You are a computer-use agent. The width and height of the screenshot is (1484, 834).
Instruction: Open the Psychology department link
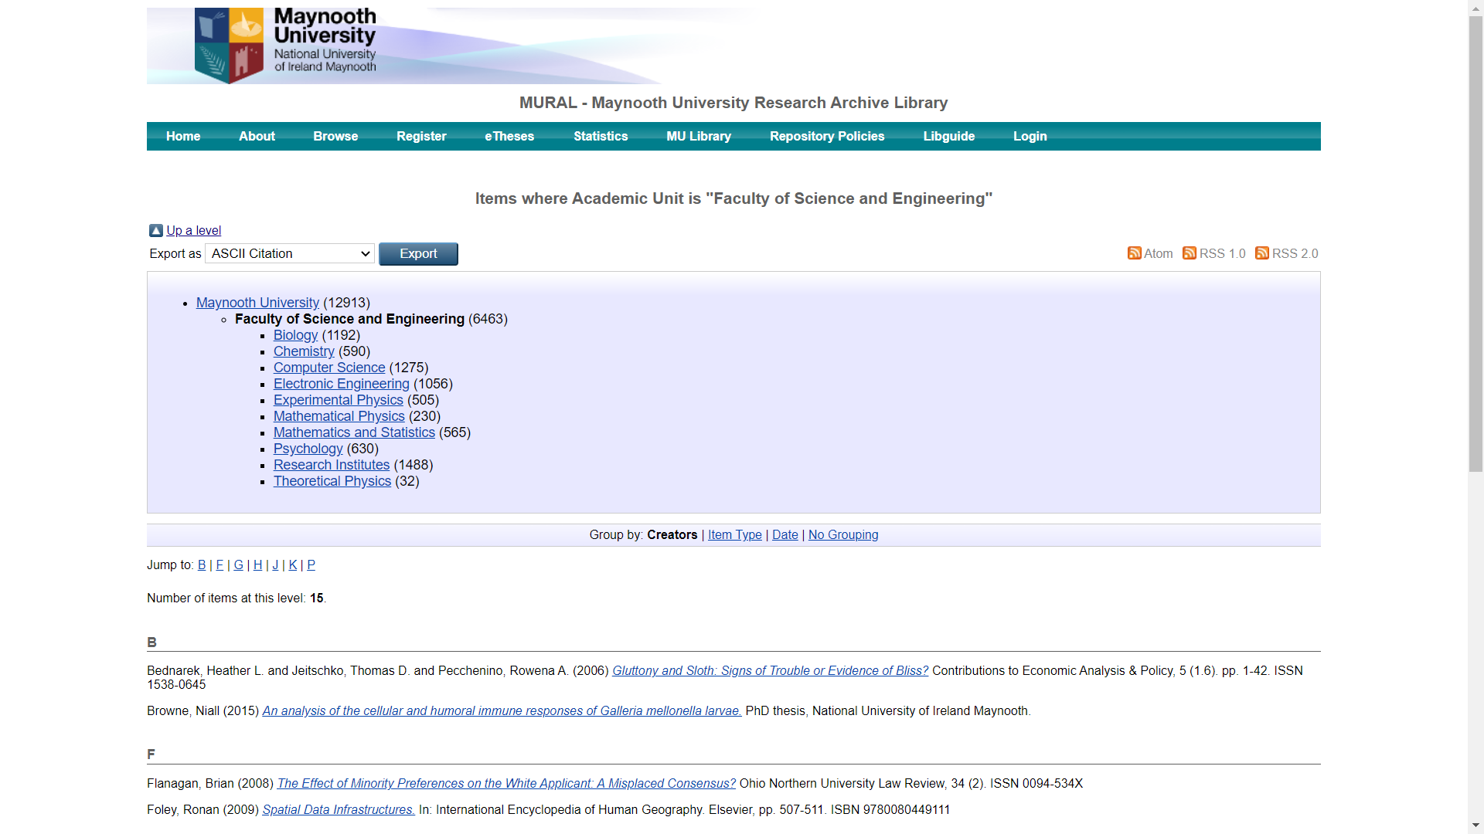(x=308, y=449)
